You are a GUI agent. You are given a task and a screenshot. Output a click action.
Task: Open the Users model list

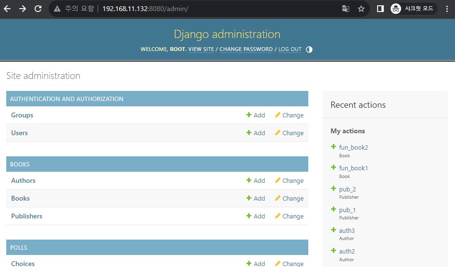(19, 133)
